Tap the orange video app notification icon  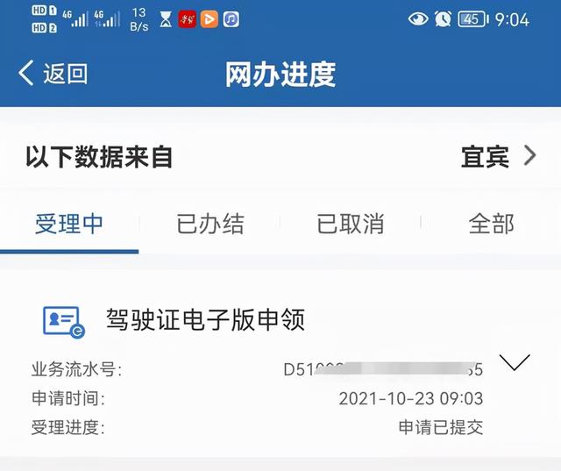tap(209, 19)
